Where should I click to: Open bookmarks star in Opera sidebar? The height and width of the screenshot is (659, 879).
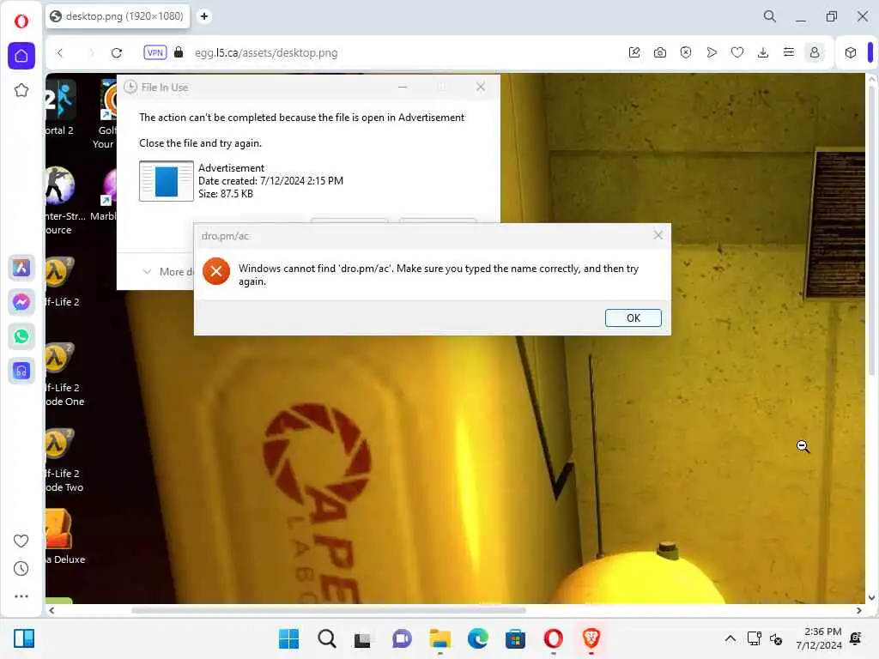coord(21,90)
